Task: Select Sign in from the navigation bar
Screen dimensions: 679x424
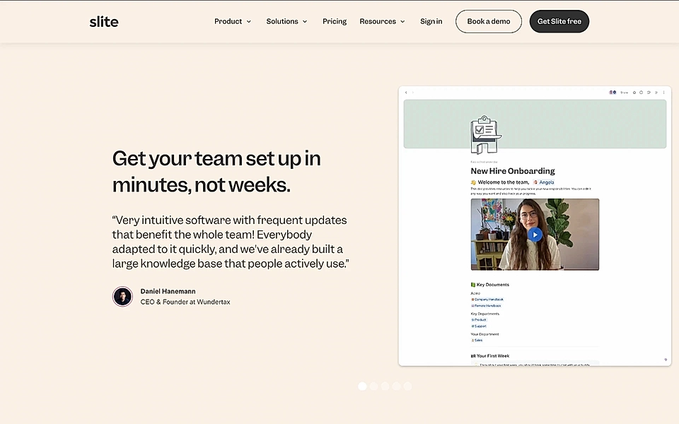Action: [x=431, y=21]
